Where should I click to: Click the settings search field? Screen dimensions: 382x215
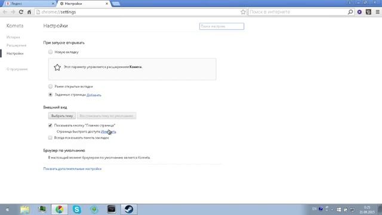(221, 26)
